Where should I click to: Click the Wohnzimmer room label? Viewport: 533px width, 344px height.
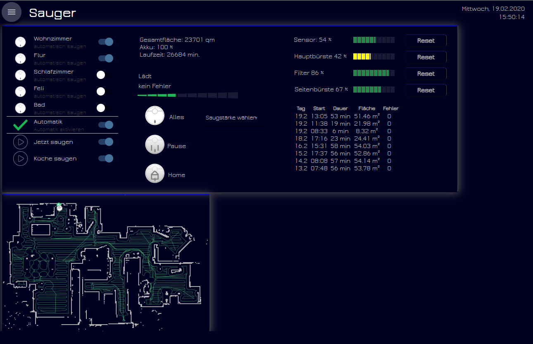pyautogui.click(x=53, y=39)
